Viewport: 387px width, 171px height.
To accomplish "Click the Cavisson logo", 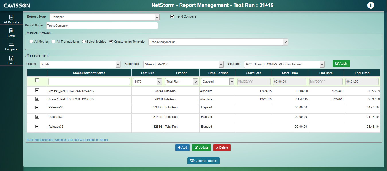I will click(x=17, y=5).
